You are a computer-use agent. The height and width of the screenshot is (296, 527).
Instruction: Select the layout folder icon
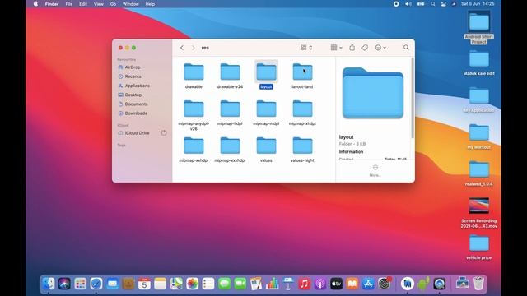(x=266, y=72)
